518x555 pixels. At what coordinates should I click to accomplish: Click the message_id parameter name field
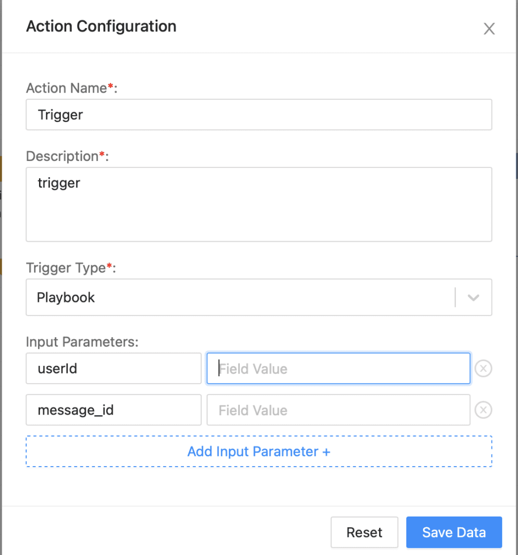tap(113, 410)
